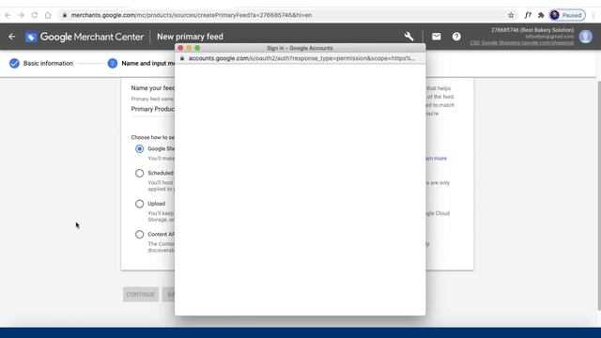Open the wrench tools and settings icon
This screenshot has width=601, height=338.
[408, 37]
